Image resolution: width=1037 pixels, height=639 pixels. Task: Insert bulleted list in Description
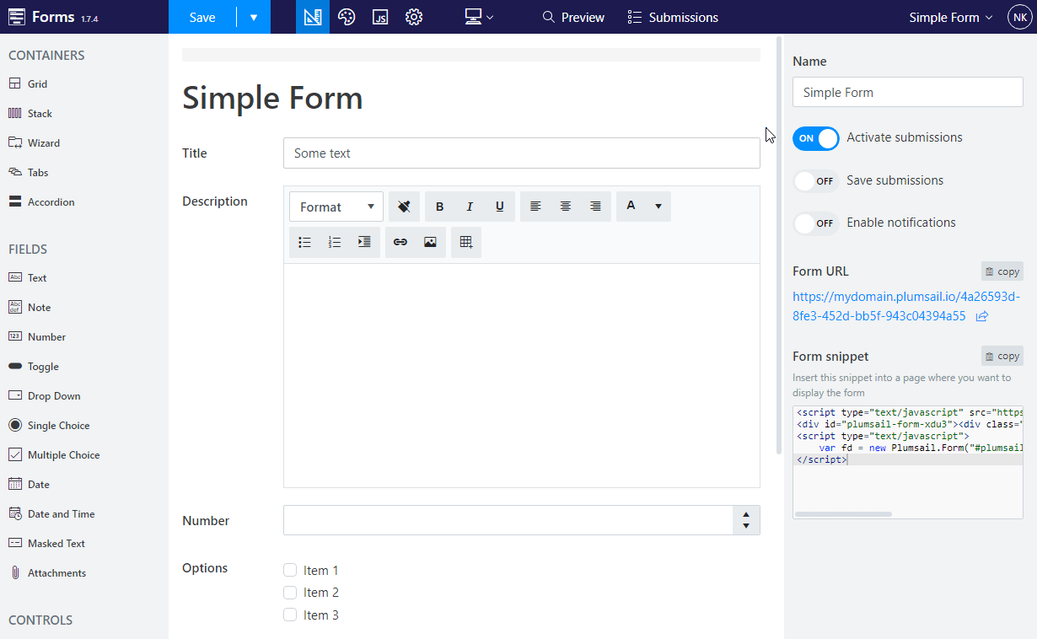(304, 242)
